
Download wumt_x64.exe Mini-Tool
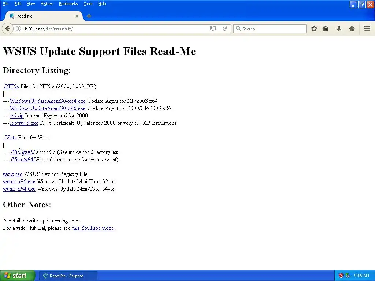coord(19,189)
